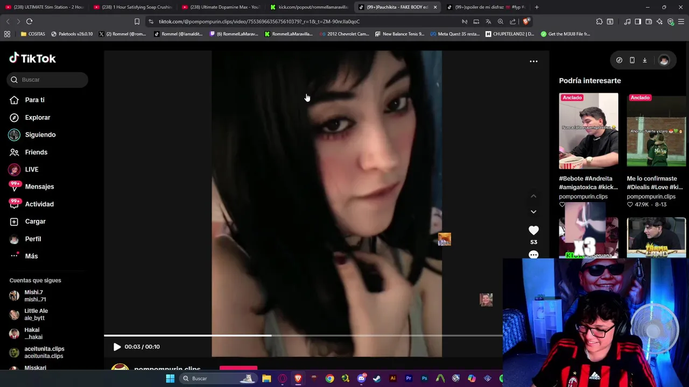Open pompompurin.clips link under Bebote video

click(x=583, y=196)
